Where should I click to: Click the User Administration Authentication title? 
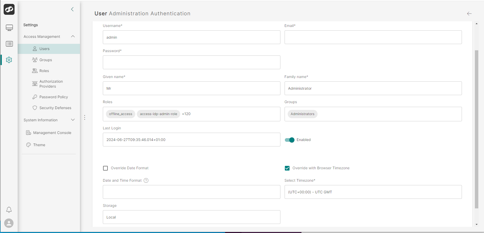142,13
